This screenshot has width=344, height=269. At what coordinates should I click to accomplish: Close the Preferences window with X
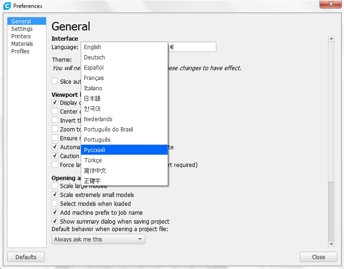click(x=330, y=6)
